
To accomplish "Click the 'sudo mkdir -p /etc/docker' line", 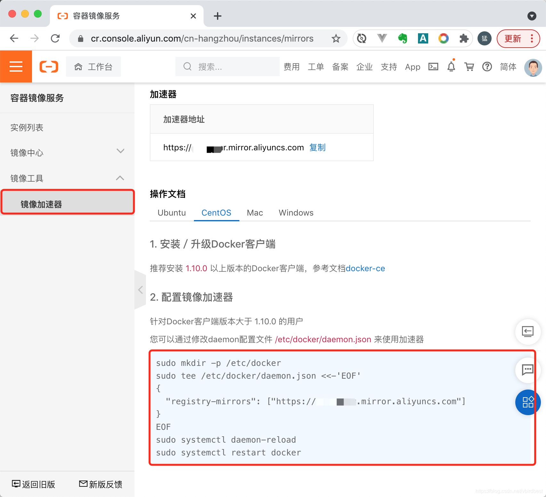I will point(219,363).
